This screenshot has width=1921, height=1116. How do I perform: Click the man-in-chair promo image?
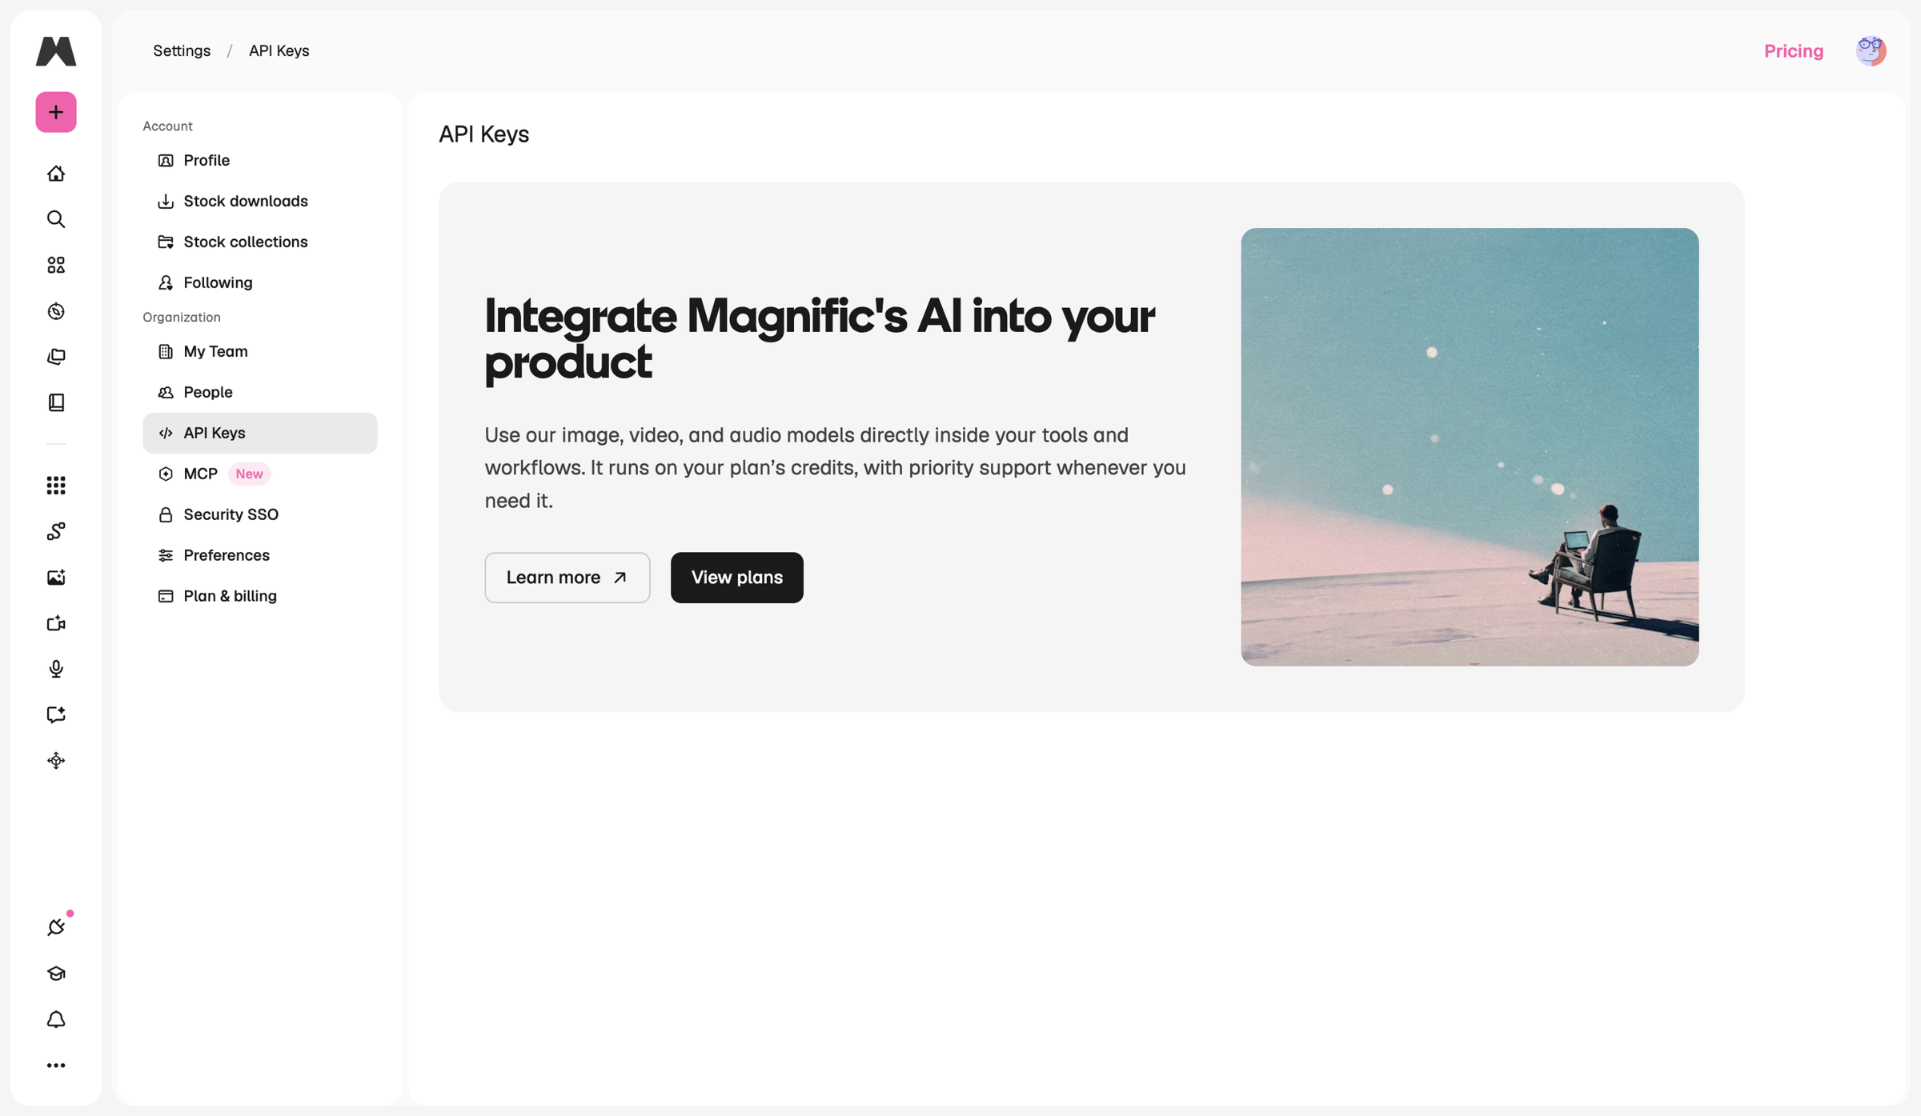[1470, 447]
